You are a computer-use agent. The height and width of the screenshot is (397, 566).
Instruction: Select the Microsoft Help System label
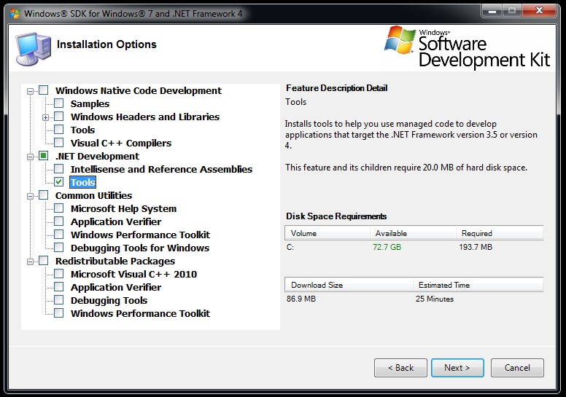[123, 209]
